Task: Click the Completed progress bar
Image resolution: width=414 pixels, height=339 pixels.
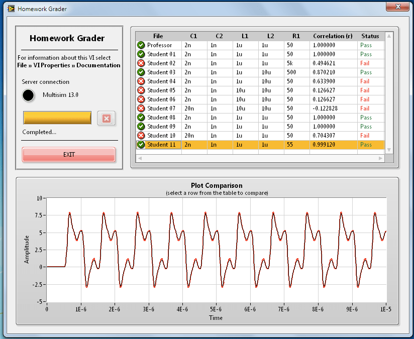Action: point(57,118)
